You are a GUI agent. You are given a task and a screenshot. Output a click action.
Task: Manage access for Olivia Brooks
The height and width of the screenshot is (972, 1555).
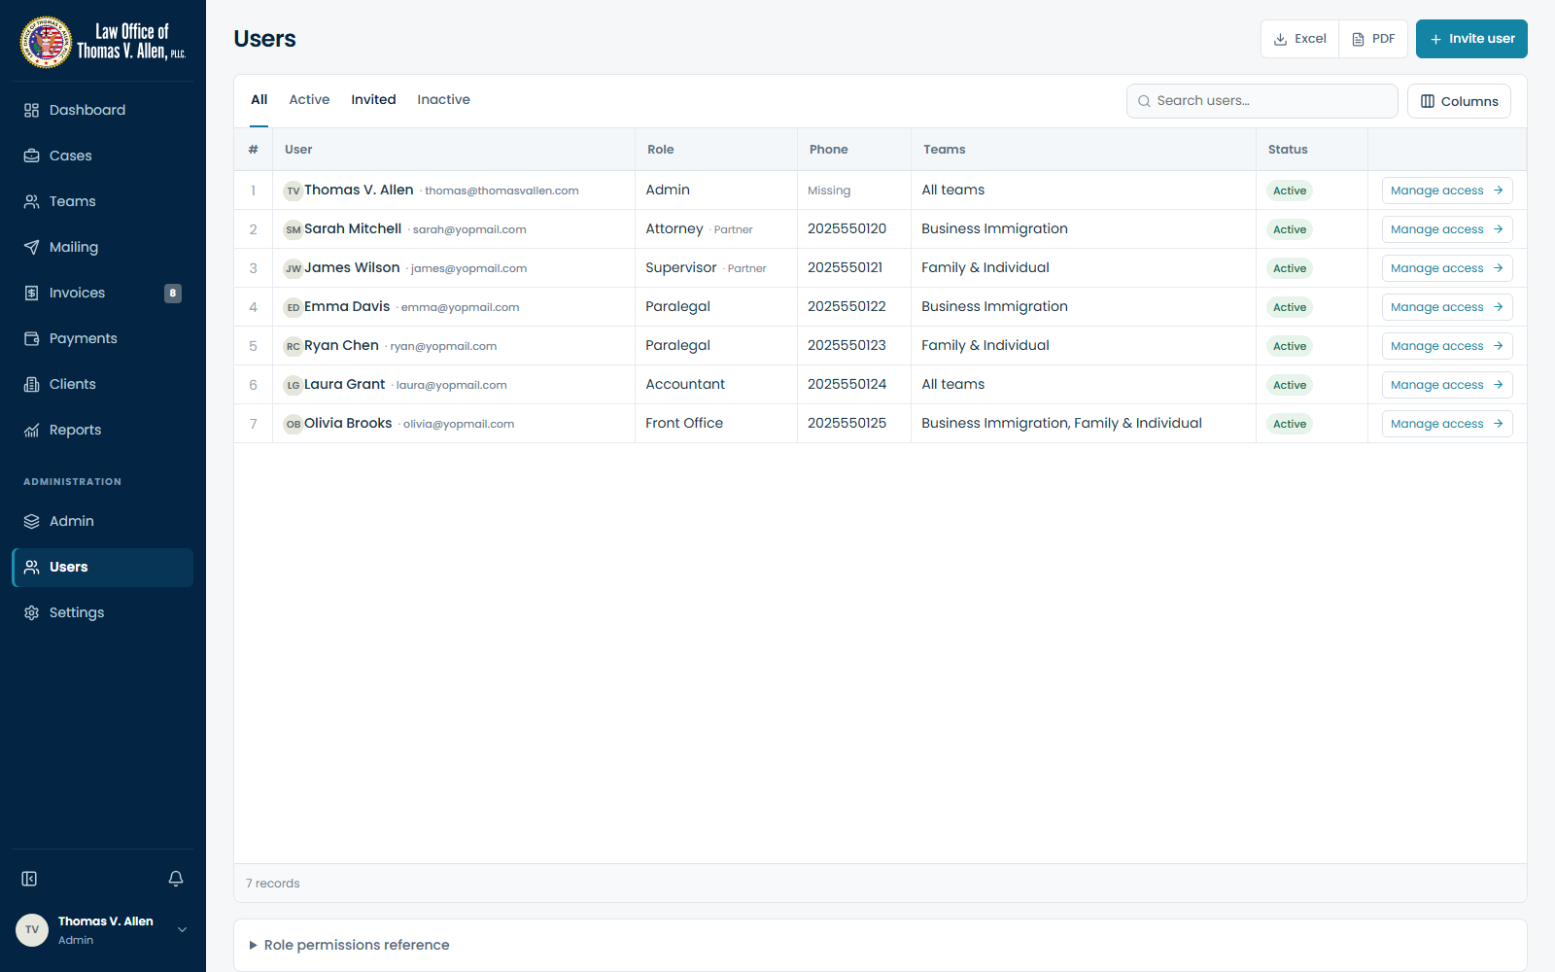1447,424
